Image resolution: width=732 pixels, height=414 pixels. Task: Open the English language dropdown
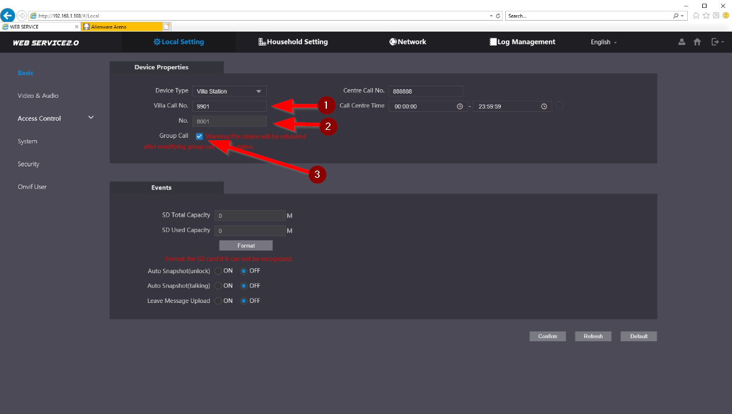pos(603,42)
